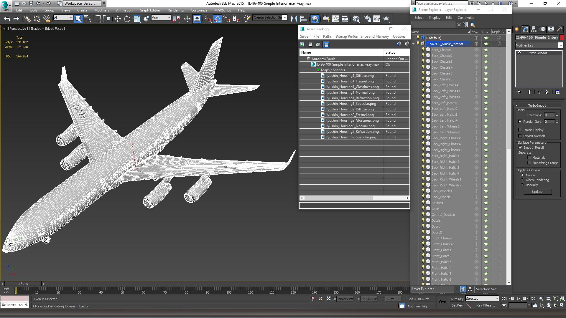Viewport: 566px width, 318px height.
Task: Toggle Percent Snap in main toolbar
Action: pyautogui.click(x=227, y=19)
